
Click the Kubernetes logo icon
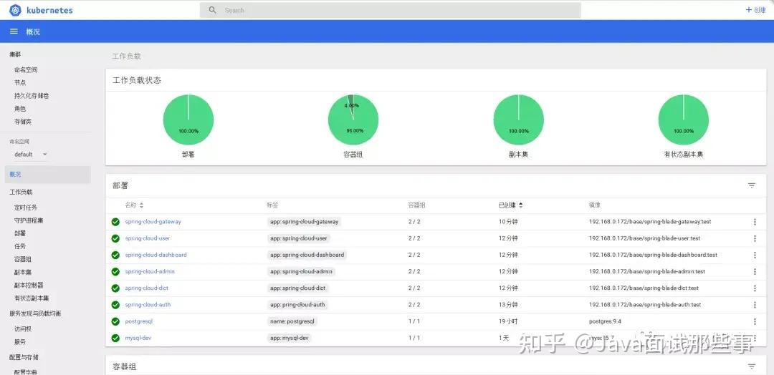(15, 10)
